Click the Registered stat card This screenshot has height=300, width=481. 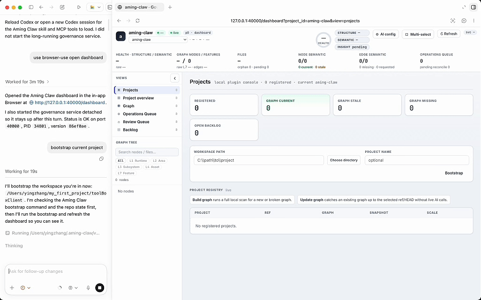point(224,105)
